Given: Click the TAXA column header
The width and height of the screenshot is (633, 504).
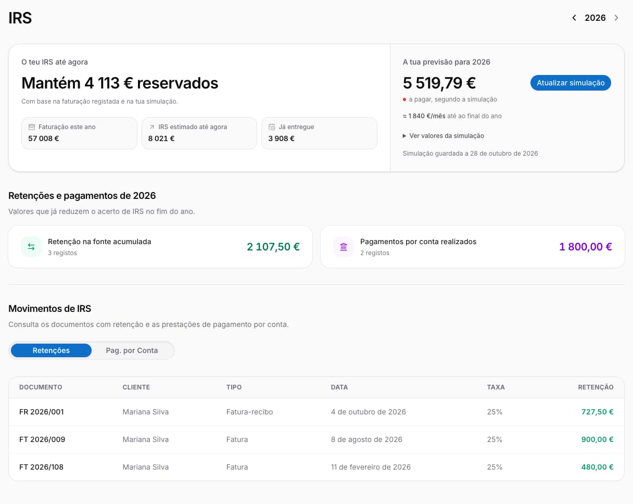Looking at the screenshot, I should pos(496,387).
